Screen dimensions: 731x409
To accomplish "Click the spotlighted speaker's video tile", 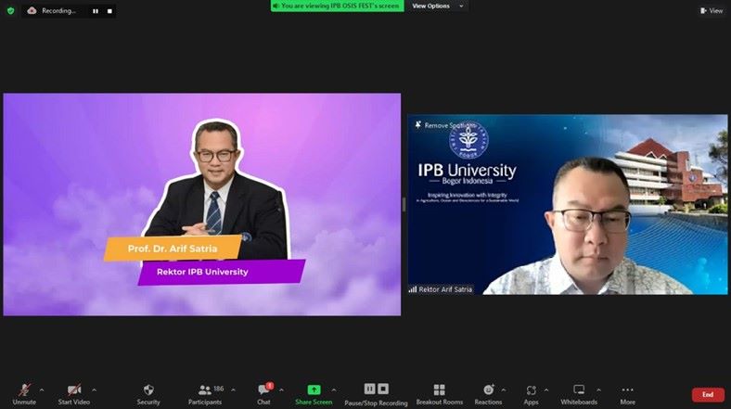I will click(x=568, y=204).
